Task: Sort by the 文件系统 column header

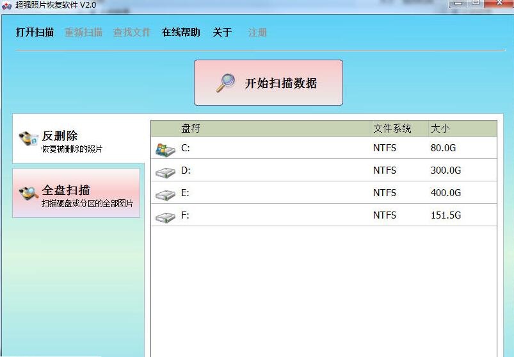Action: point(392,128)
